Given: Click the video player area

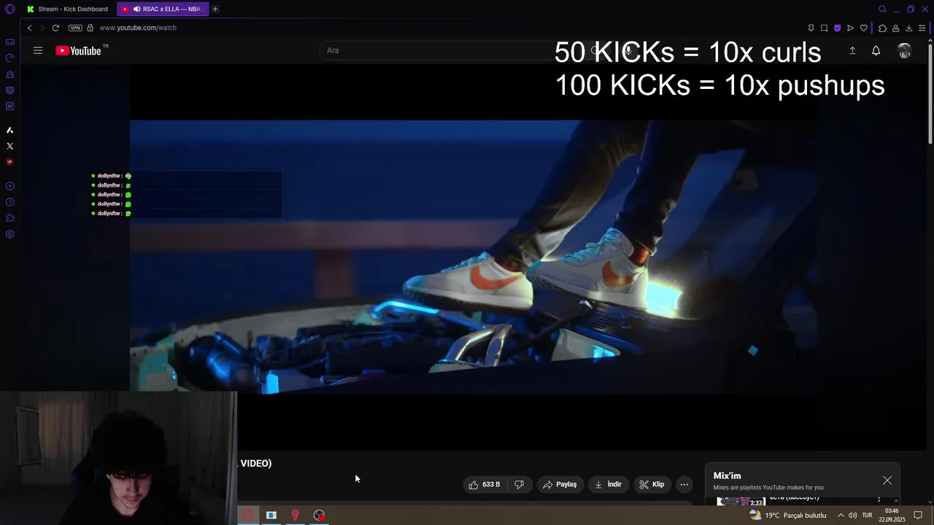Looking at the screenshot, I should (x=474, y=257).
